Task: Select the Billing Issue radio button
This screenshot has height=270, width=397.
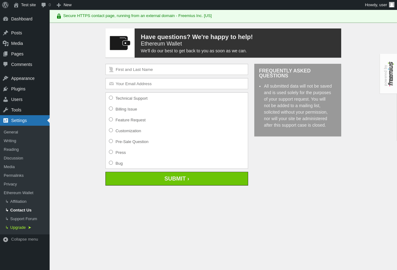Action: tap(111, 109)
